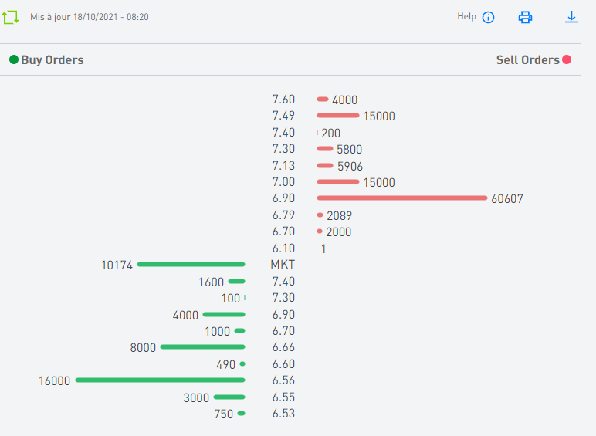596x436 pixels.
Task: Click the MKT buy bar of 10174
Action: 191,265
